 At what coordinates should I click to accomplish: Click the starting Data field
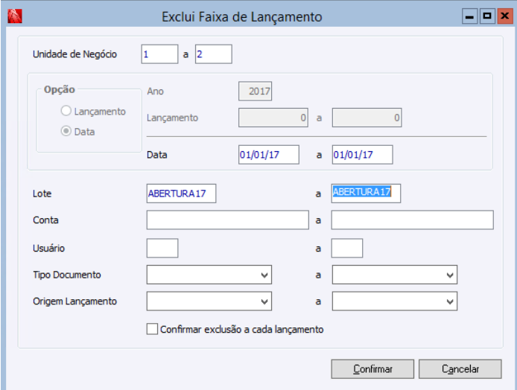tap(268, 155)
